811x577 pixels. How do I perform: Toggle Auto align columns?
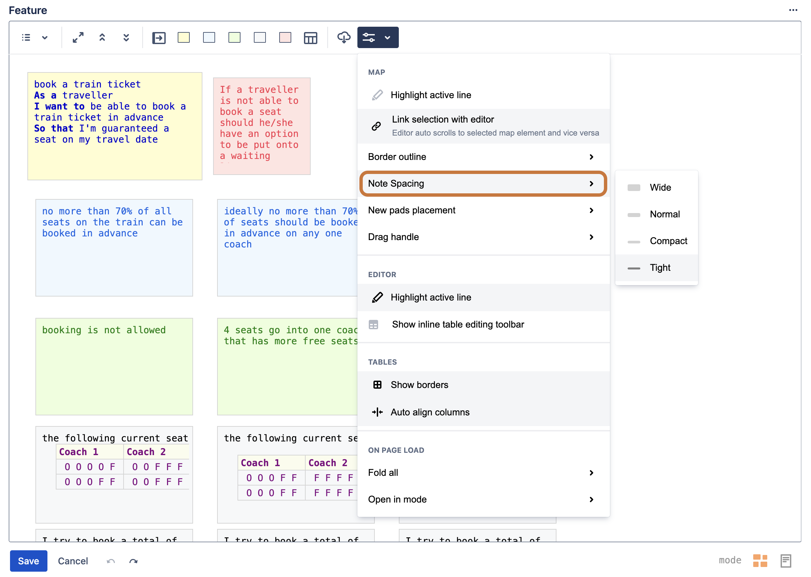coord(484,412)
